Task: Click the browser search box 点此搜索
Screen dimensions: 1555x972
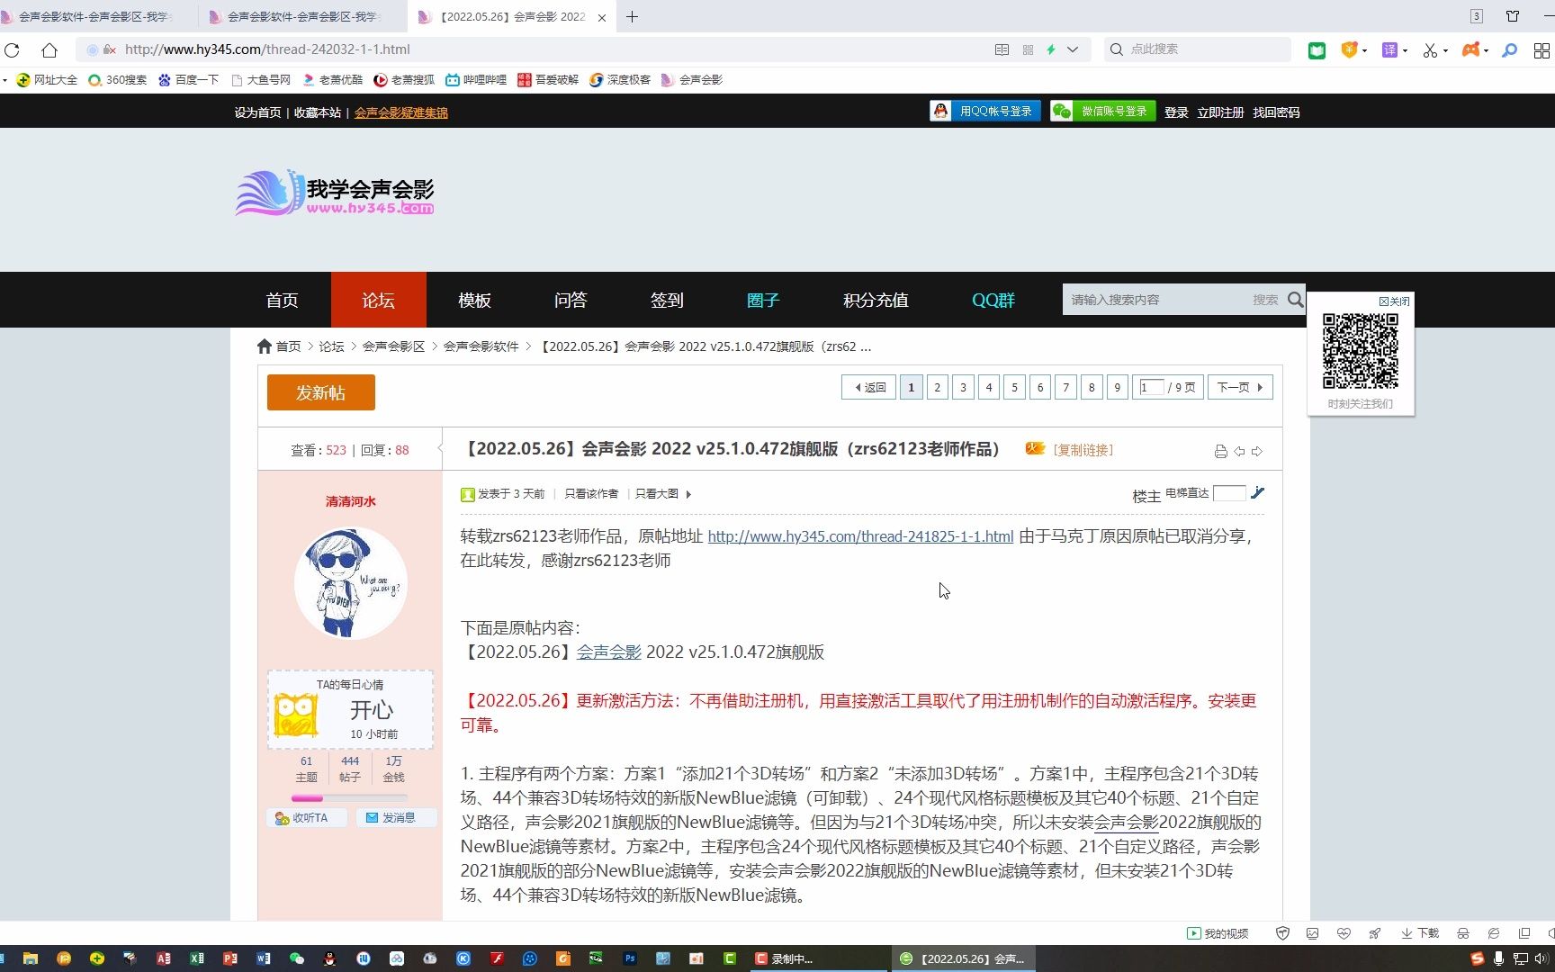Action: point(1197,49)
